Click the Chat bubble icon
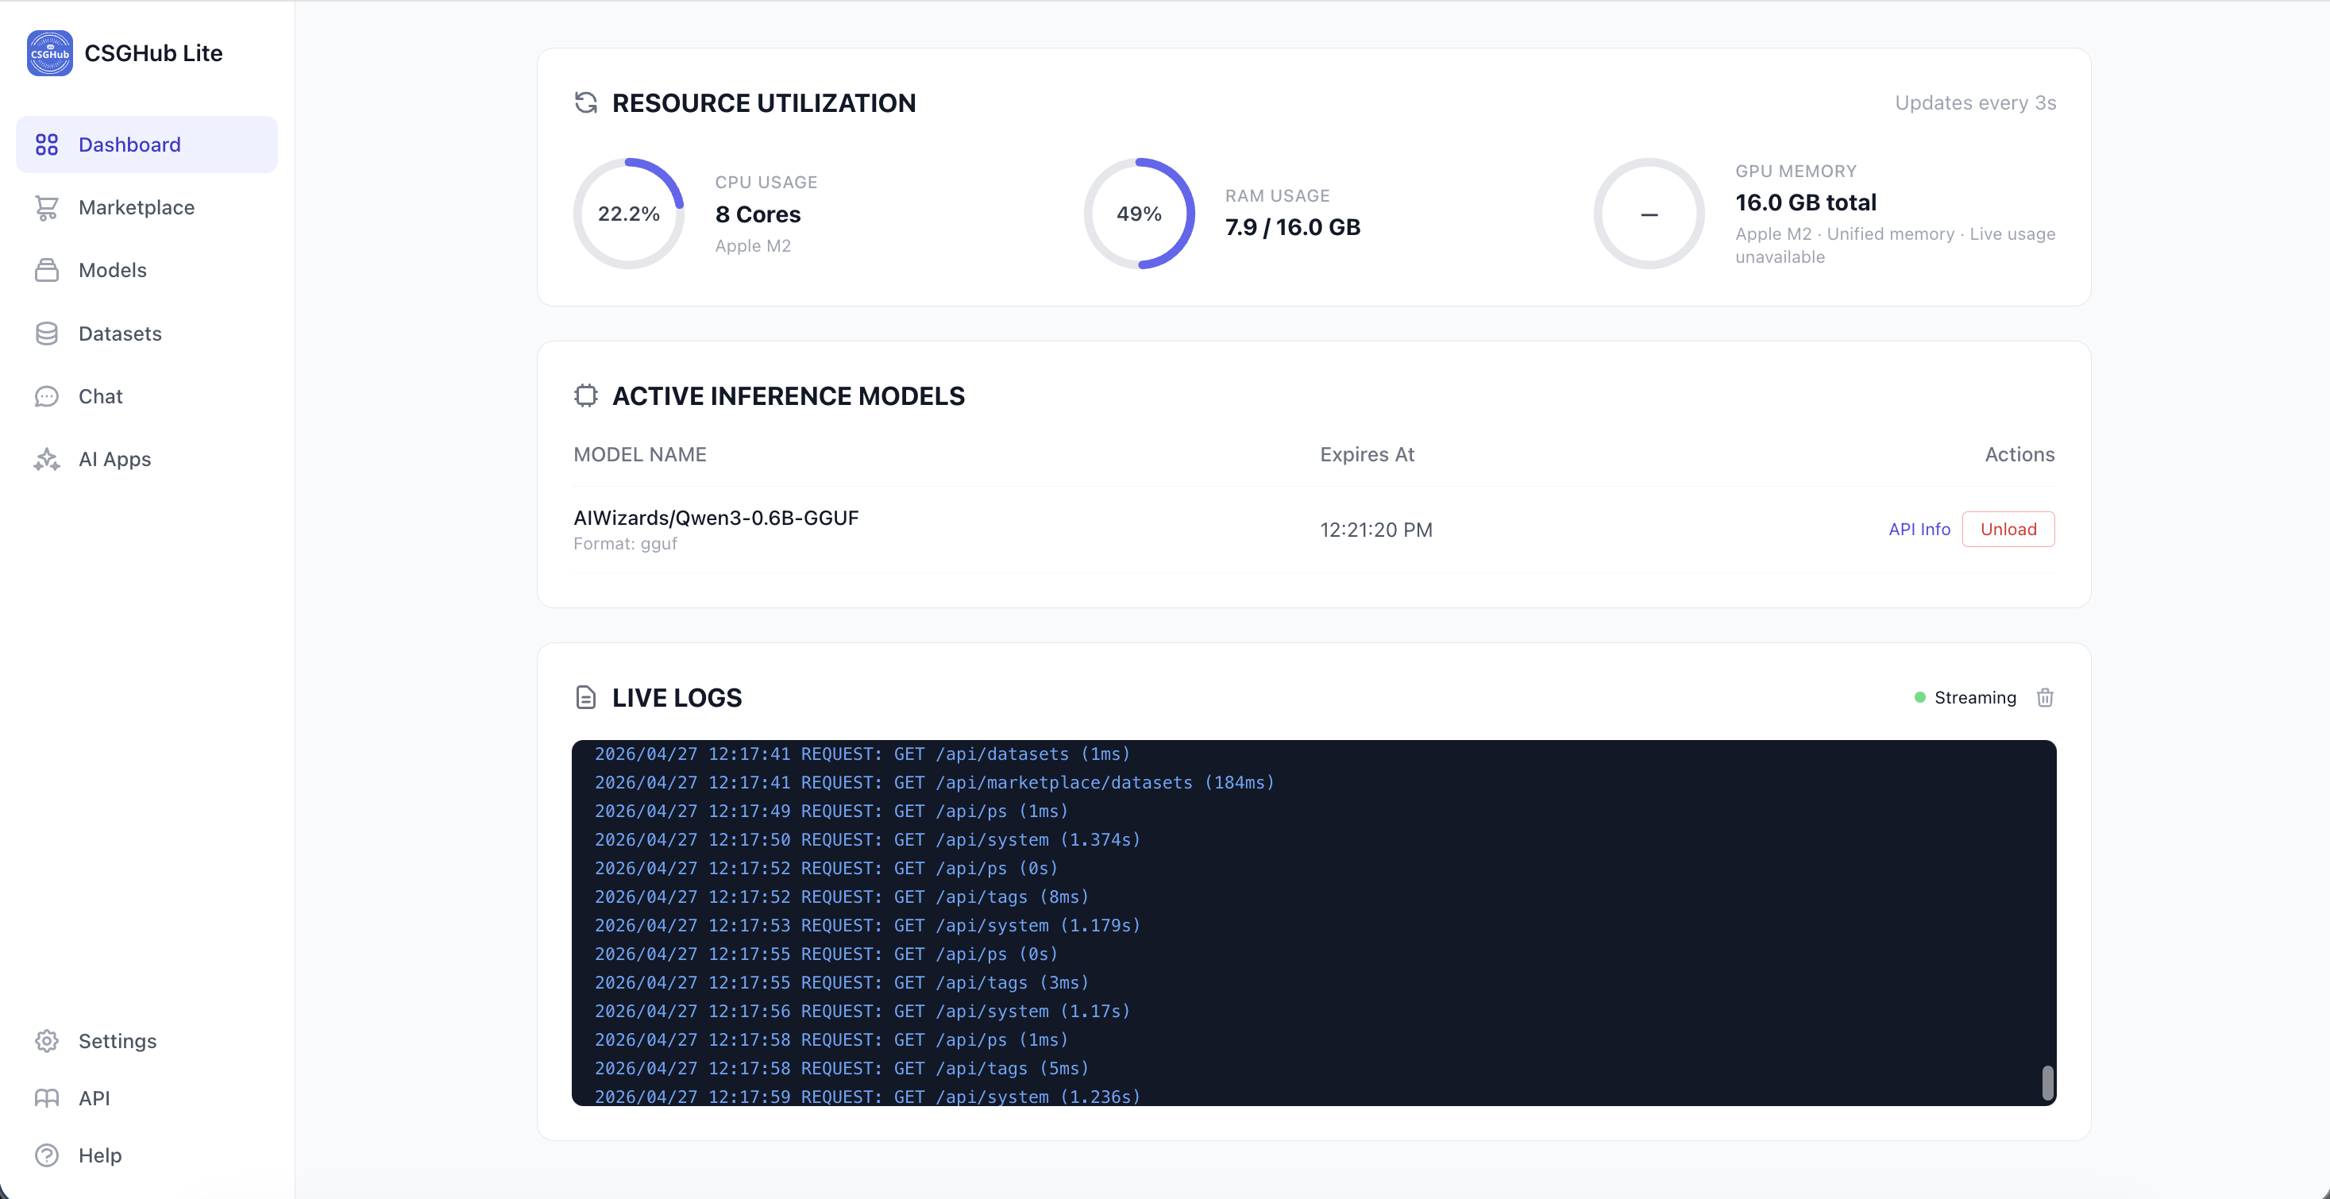This screenshot has height=1199, width=2330. pyautogui.click(x=47, y=397)
